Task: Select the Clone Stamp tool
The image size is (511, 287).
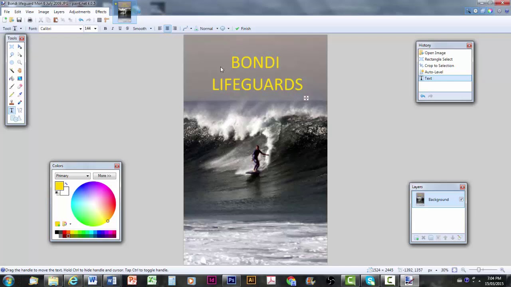Action: (12, 102)
